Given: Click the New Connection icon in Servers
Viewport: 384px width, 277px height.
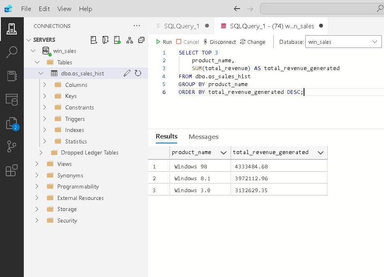Looking at the screenshot, I should (x=94, y=40).
